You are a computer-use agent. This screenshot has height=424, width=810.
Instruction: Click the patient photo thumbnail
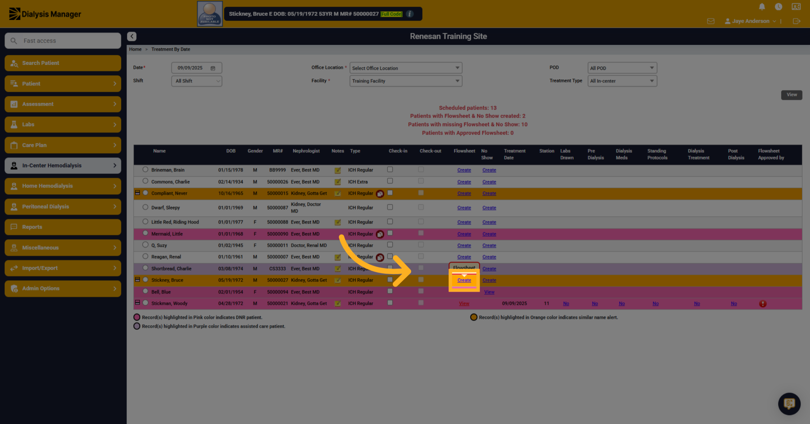click(210, 14)
